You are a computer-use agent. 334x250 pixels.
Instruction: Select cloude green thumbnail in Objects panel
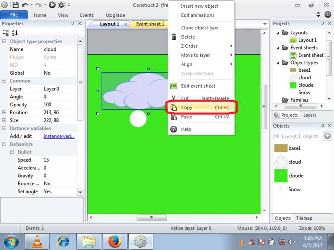pyautogui.click(x=281, y=176)
